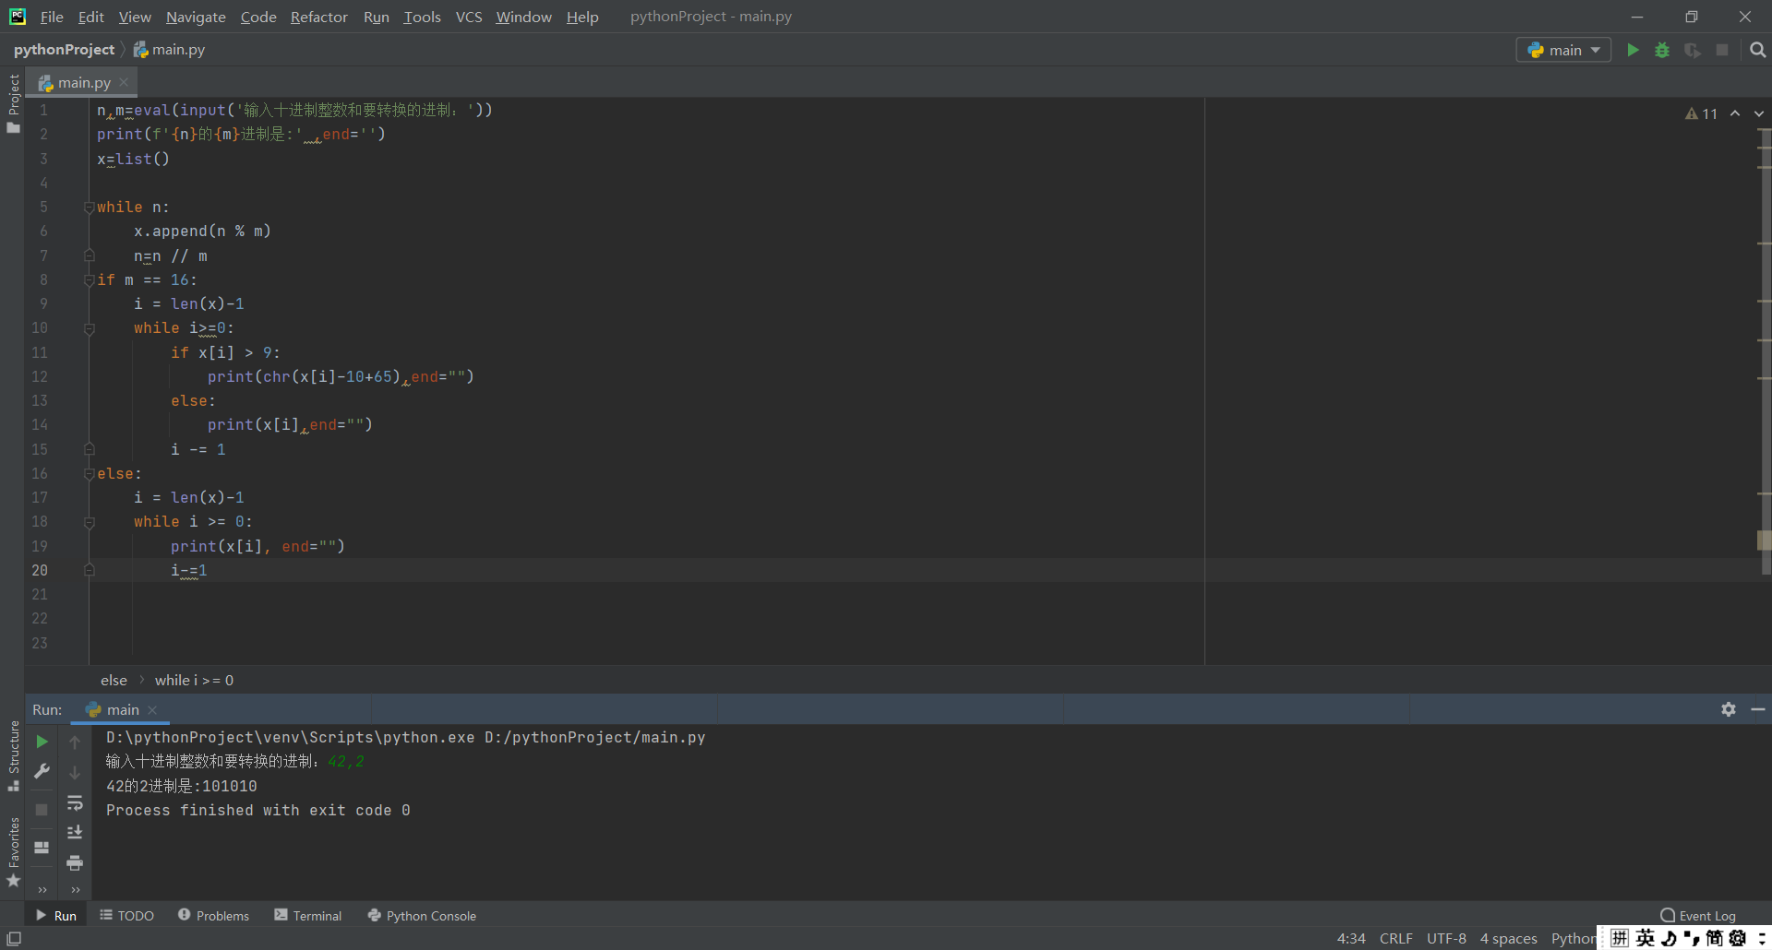Open the File menu
1772x950 pixels.
[52, 17]
